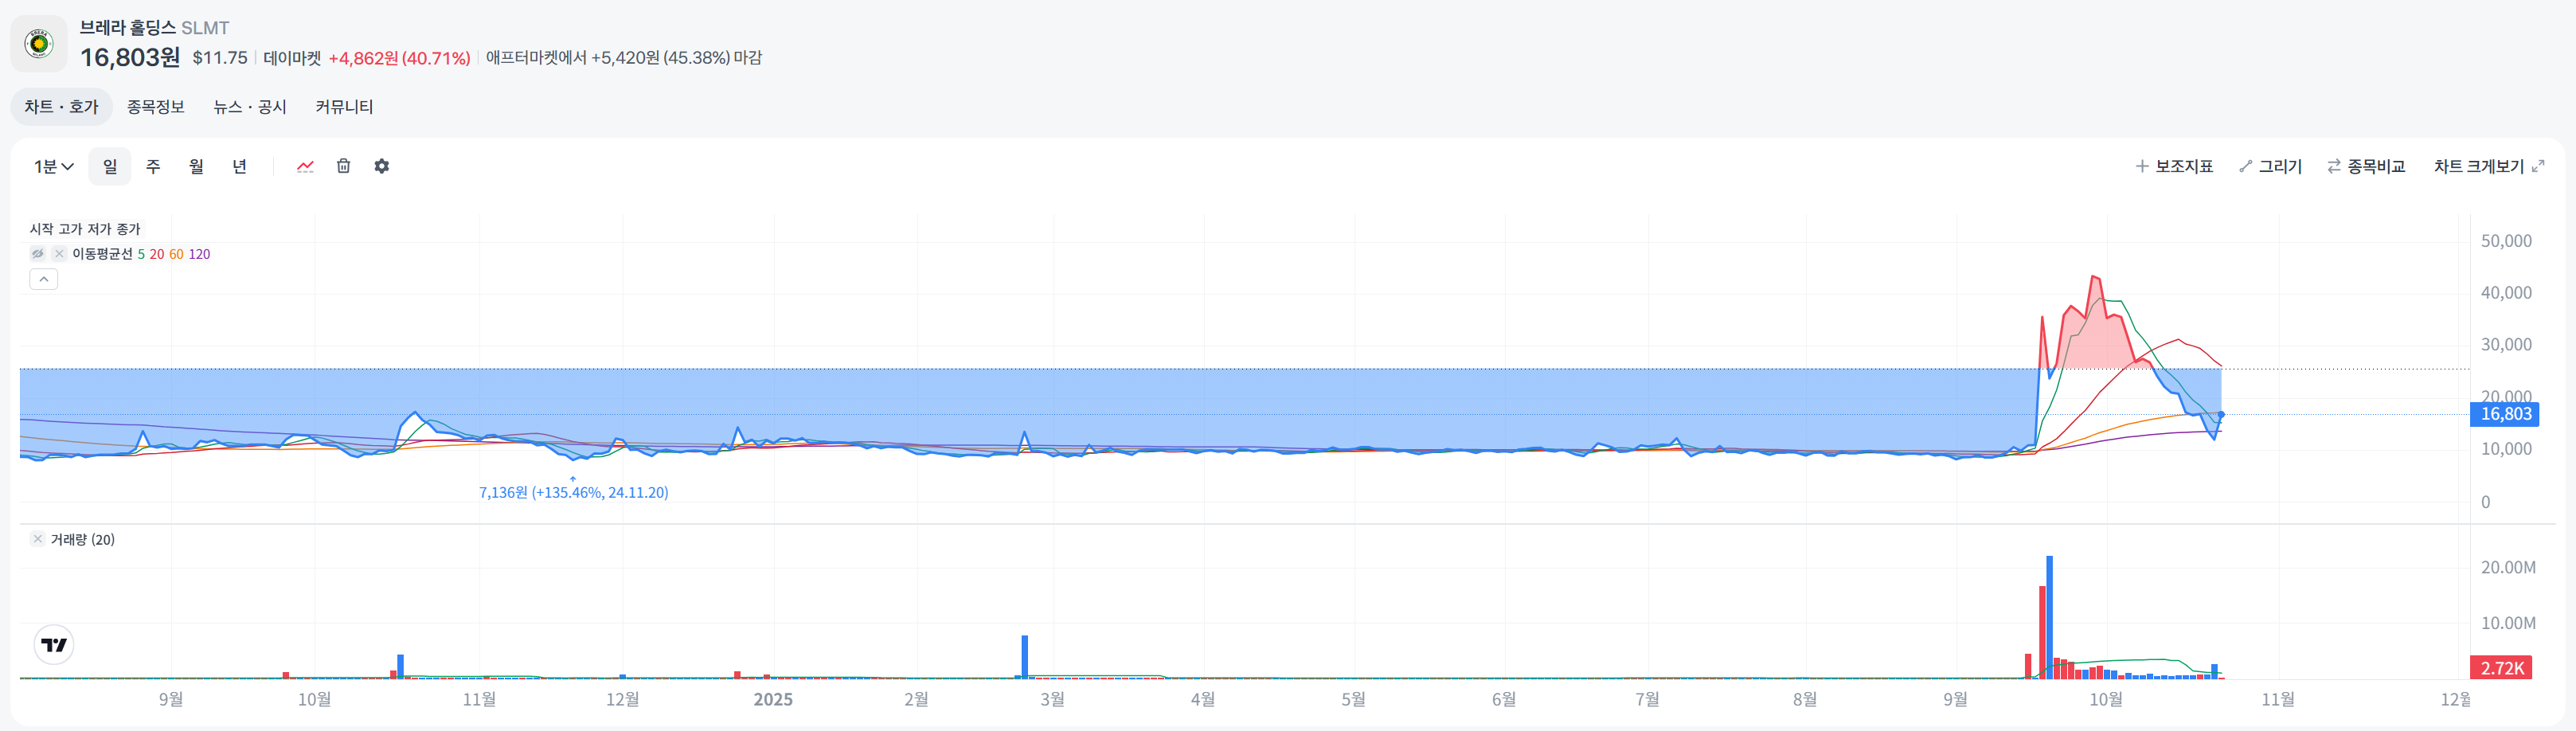This screenshot has width=2576, height=731.
Task: Click the orange 60 moving average number
Action: tap(176, 254)
